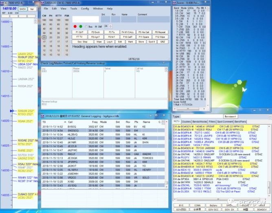Open the File menu
Screen dimensions: 272x213
click(x=46, y=9)
